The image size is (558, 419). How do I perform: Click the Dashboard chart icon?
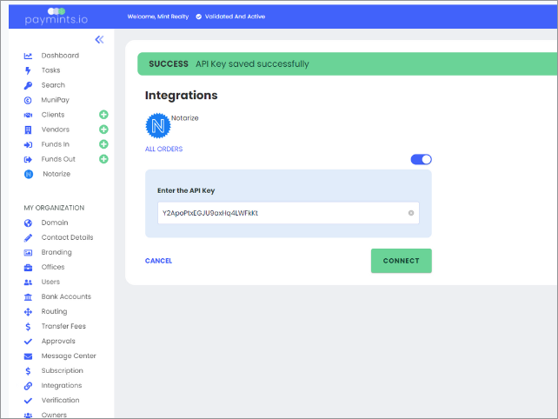pyautogui.click(x=28, y=56)
